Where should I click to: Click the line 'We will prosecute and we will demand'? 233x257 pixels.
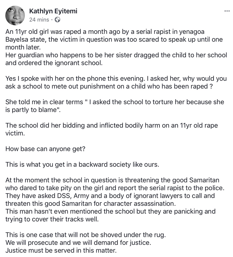79,242
